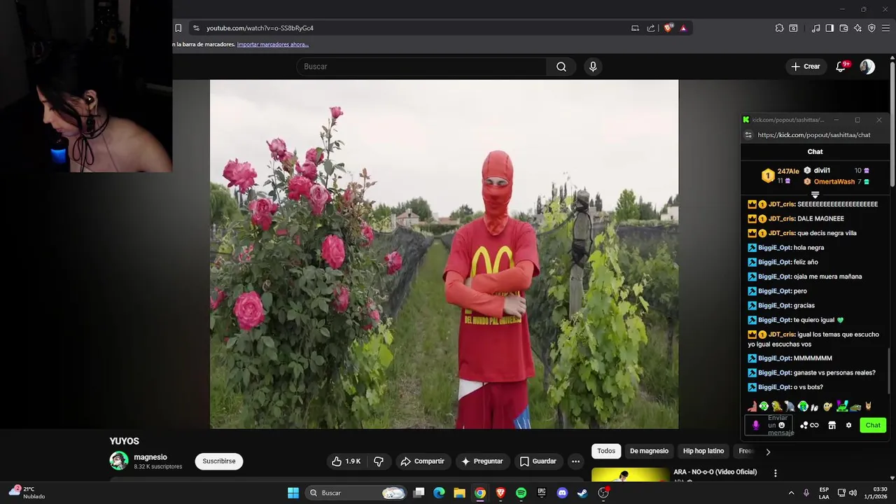
Task: Show hidden system tray icons chevron
Action: click(791, 493)
